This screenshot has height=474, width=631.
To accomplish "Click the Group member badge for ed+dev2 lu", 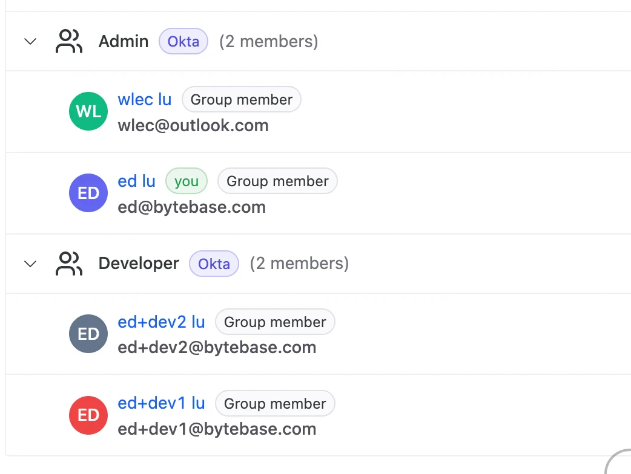I will tap(275, 322).
